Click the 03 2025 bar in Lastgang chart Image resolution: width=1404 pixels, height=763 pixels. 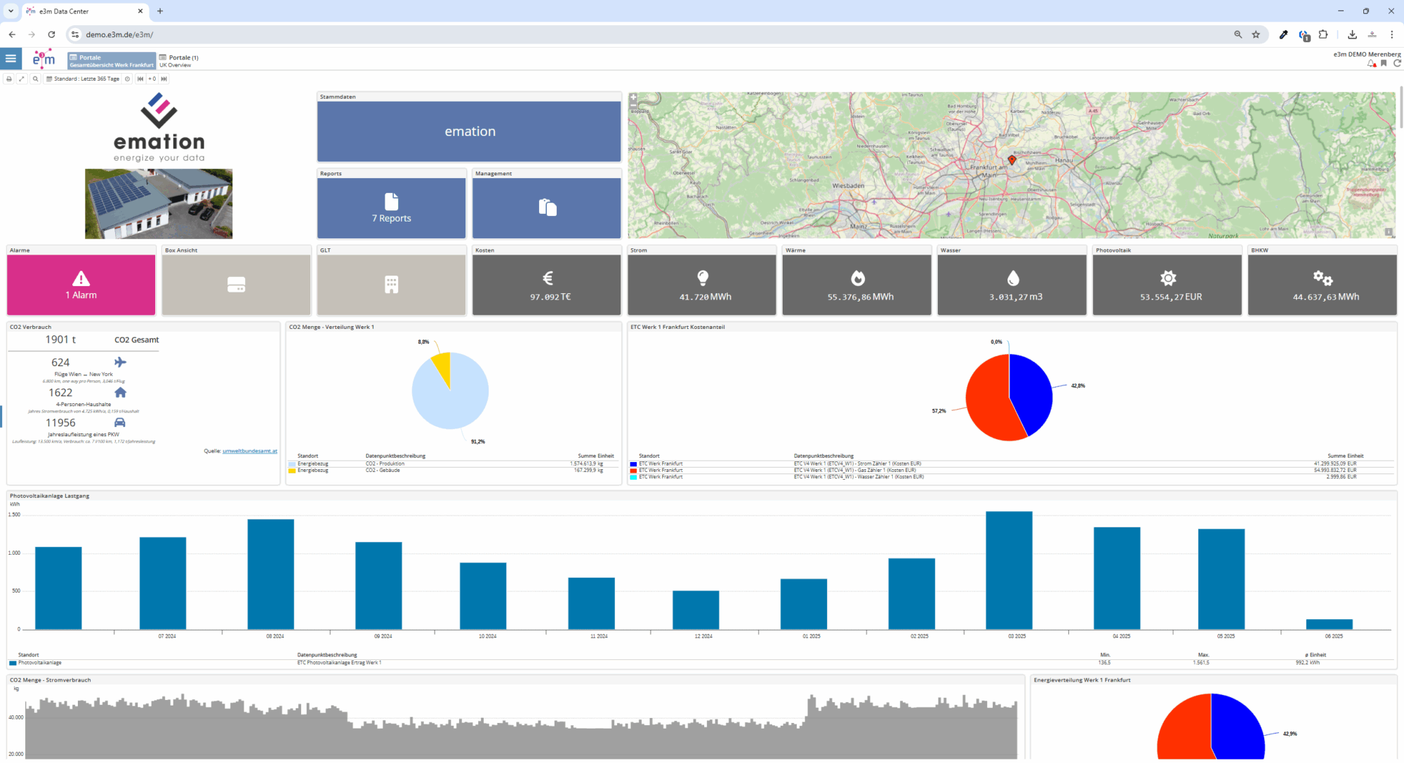tap(1009, 570)
